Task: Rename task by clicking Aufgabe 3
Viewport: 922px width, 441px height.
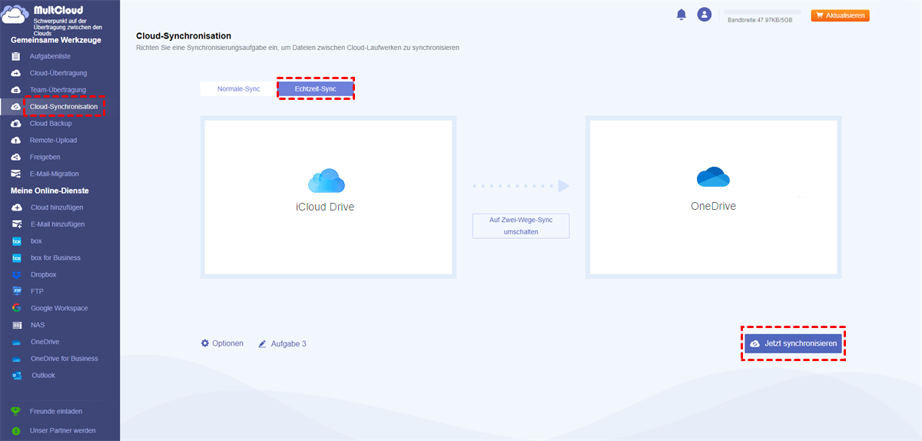Action: 288,344
